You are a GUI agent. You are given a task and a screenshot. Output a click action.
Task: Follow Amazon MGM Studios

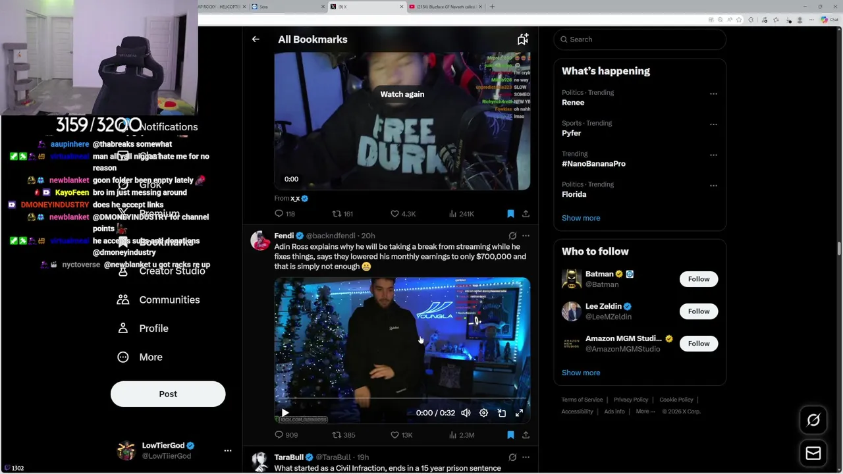pos(699,344)
